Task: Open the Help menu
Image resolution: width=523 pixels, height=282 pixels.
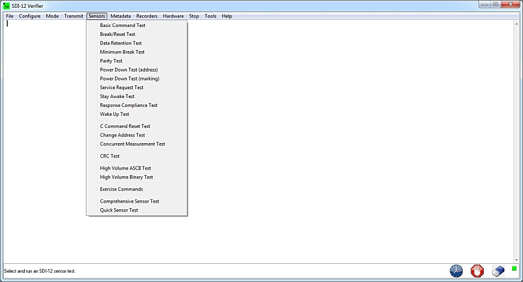Action: (227, 16)
